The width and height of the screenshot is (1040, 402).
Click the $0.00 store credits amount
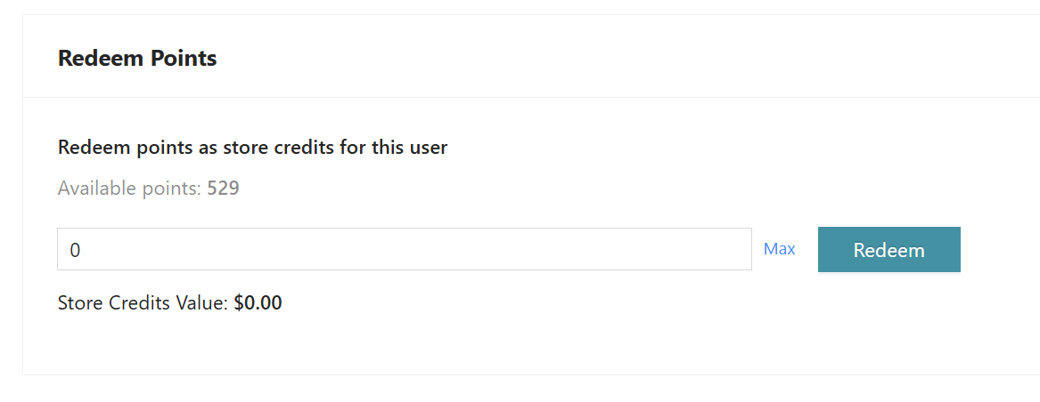click(258, 302)
